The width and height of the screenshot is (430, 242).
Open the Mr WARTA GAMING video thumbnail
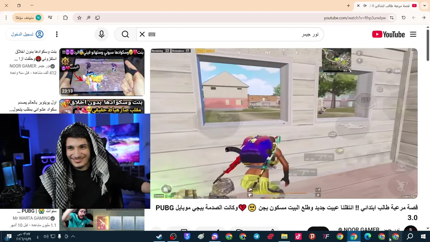pos(102,219)
